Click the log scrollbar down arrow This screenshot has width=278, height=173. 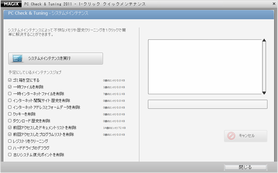click(264, 93)
